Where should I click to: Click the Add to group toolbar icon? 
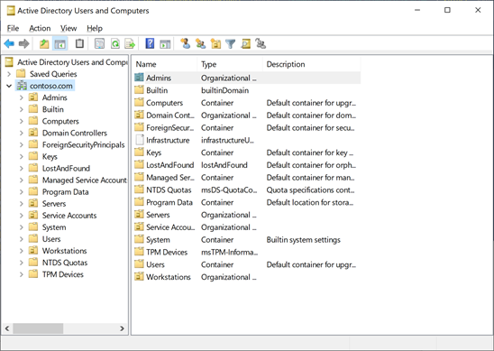tap(261, 43)
